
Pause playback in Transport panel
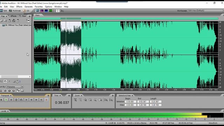[11, 100]
